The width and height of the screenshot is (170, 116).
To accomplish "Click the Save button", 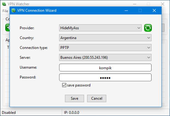I will pos(75,98).
